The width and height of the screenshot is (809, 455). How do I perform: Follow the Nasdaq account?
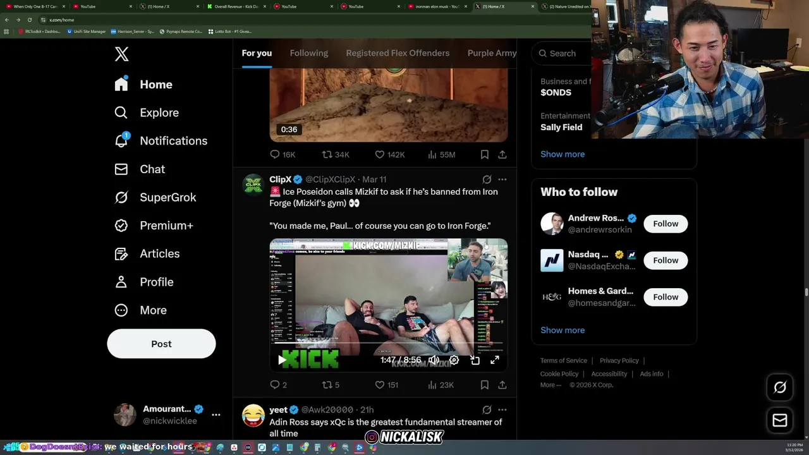[666, 260]
